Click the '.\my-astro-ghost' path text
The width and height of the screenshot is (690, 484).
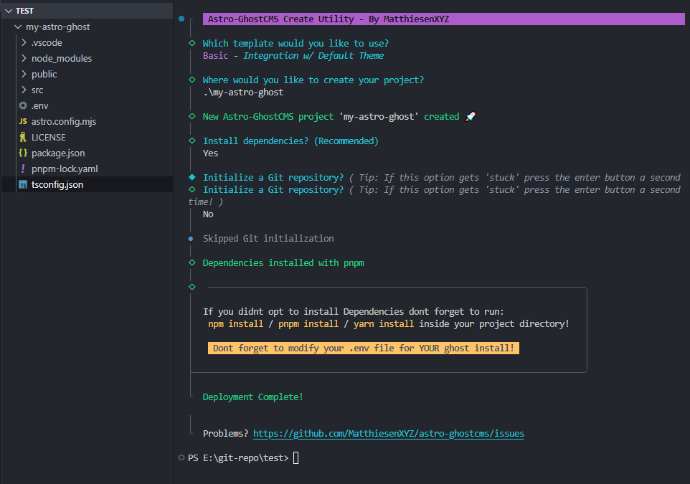pos(243,92)
